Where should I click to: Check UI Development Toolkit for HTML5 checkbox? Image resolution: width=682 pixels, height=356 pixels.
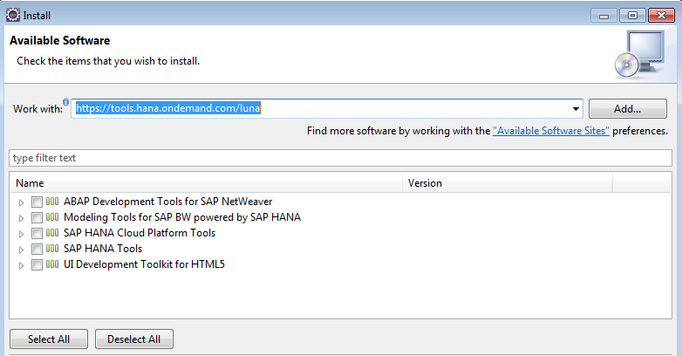point(37,264)
